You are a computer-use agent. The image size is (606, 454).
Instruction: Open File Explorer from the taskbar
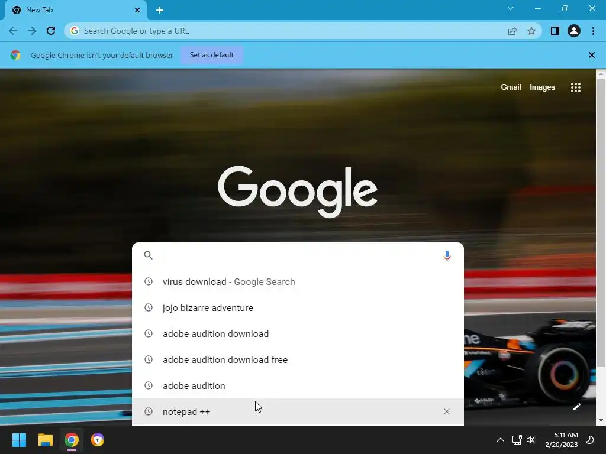[45, 440]
